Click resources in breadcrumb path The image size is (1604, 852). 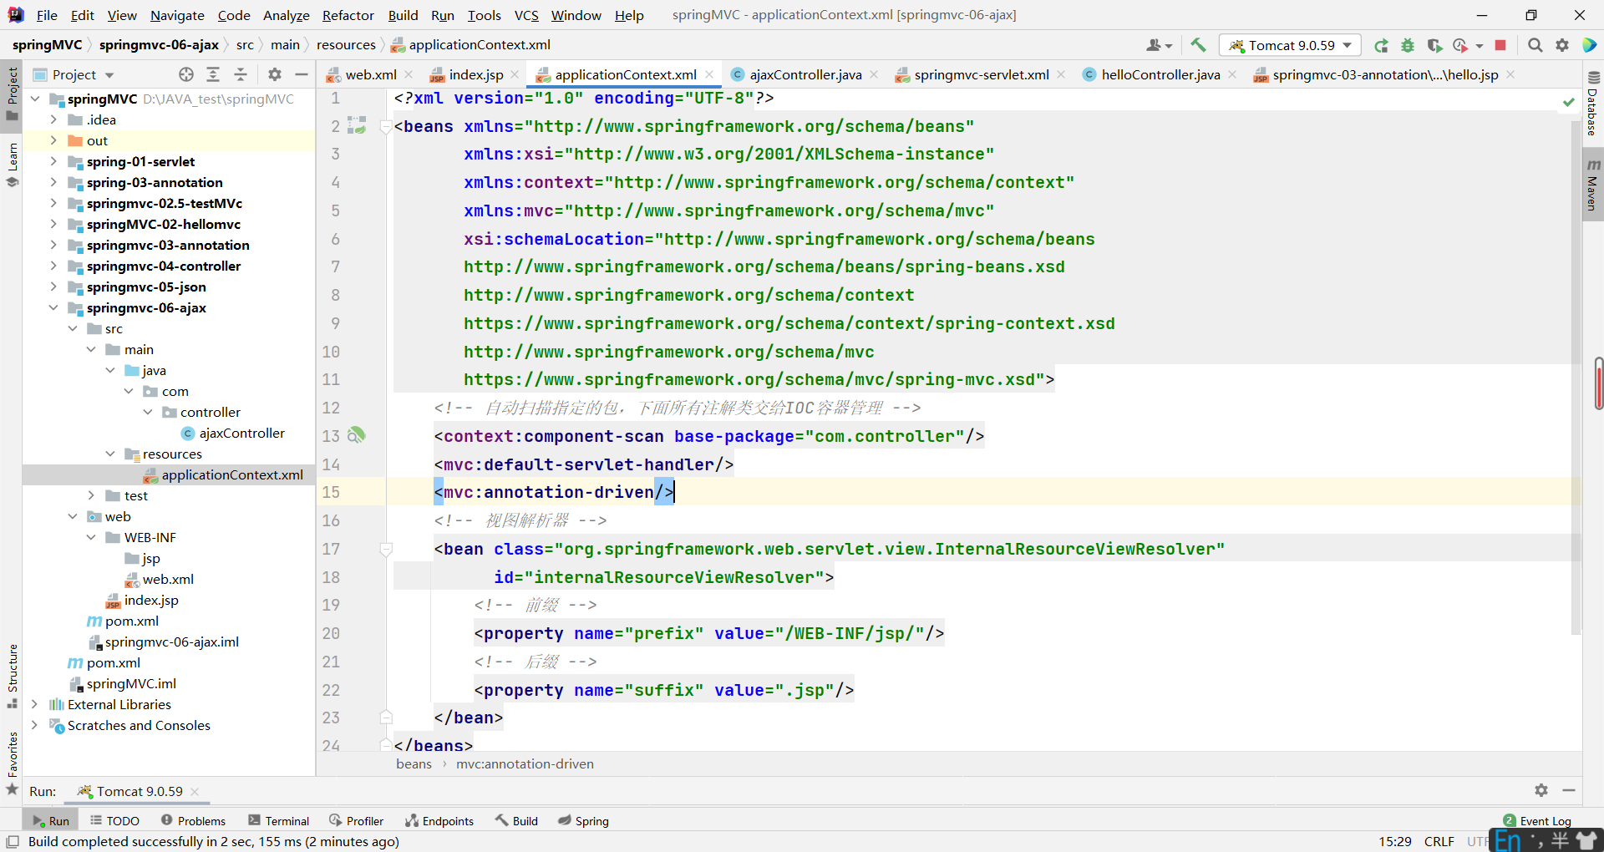346,45
